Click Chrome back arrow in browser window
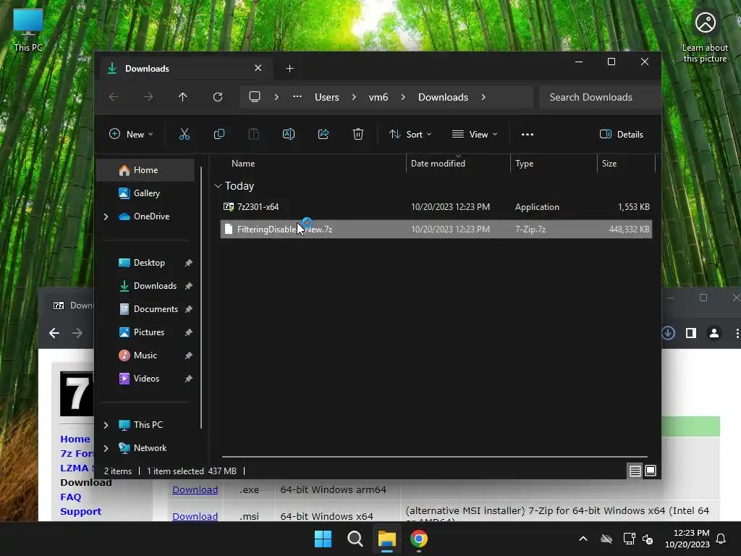The width and height of the screenshot is (741, 556). [54, 333]
